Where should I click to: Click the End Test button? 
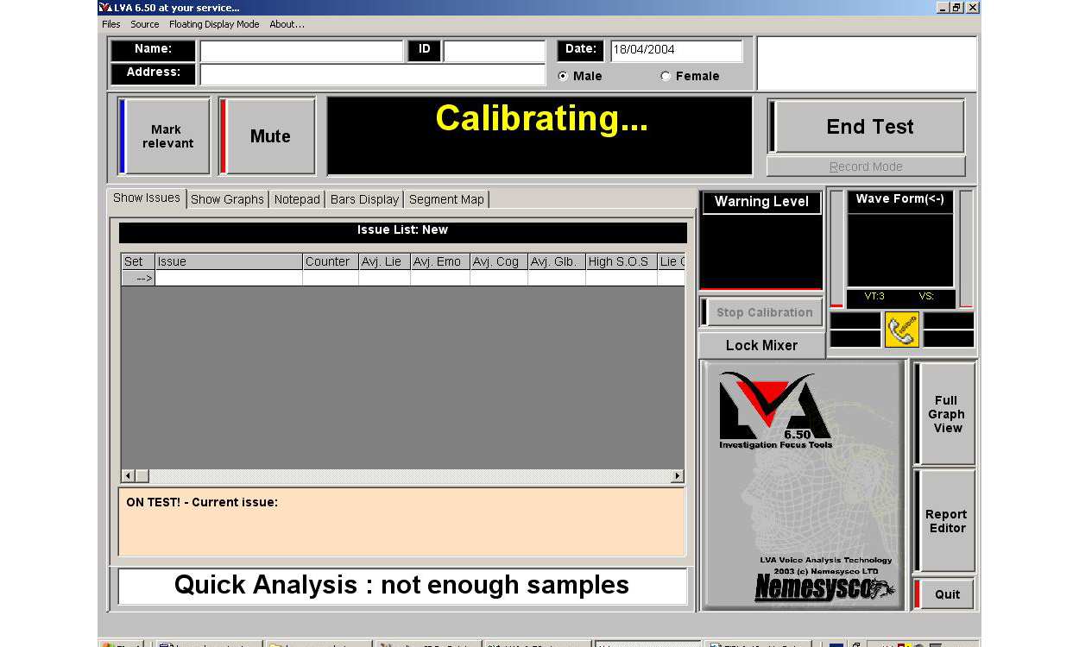(x=868, y=127)
